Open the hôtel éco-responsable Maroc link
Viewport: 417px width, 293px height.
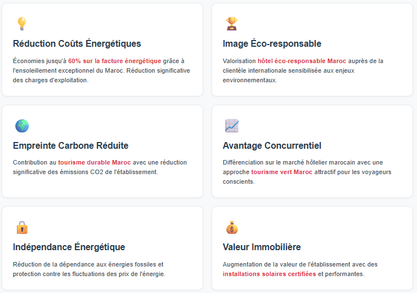point(302,61)
